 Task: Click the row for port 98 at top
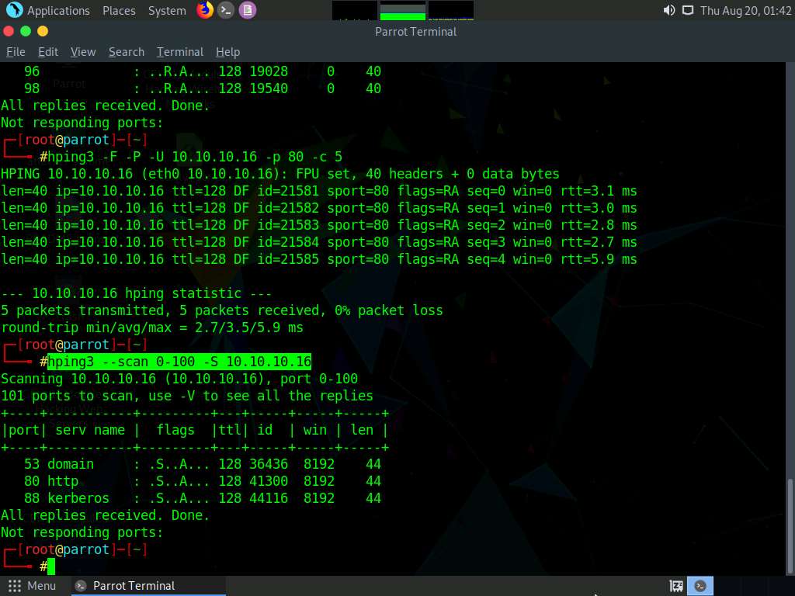click(203, 88)
